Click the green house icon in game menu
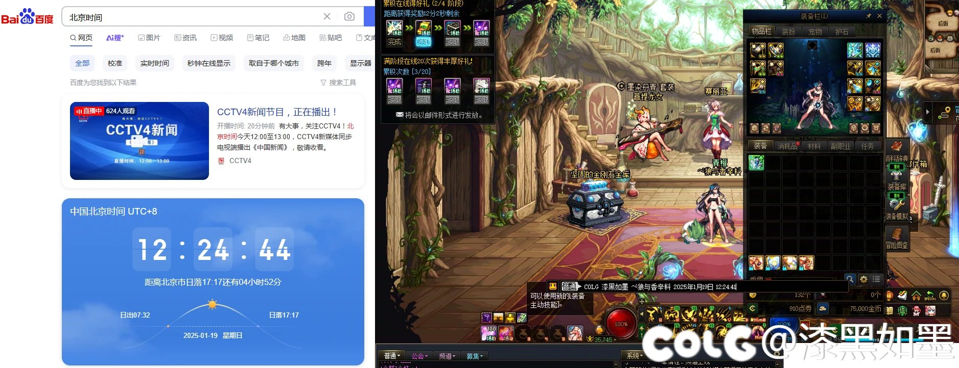 coord(916,296)
